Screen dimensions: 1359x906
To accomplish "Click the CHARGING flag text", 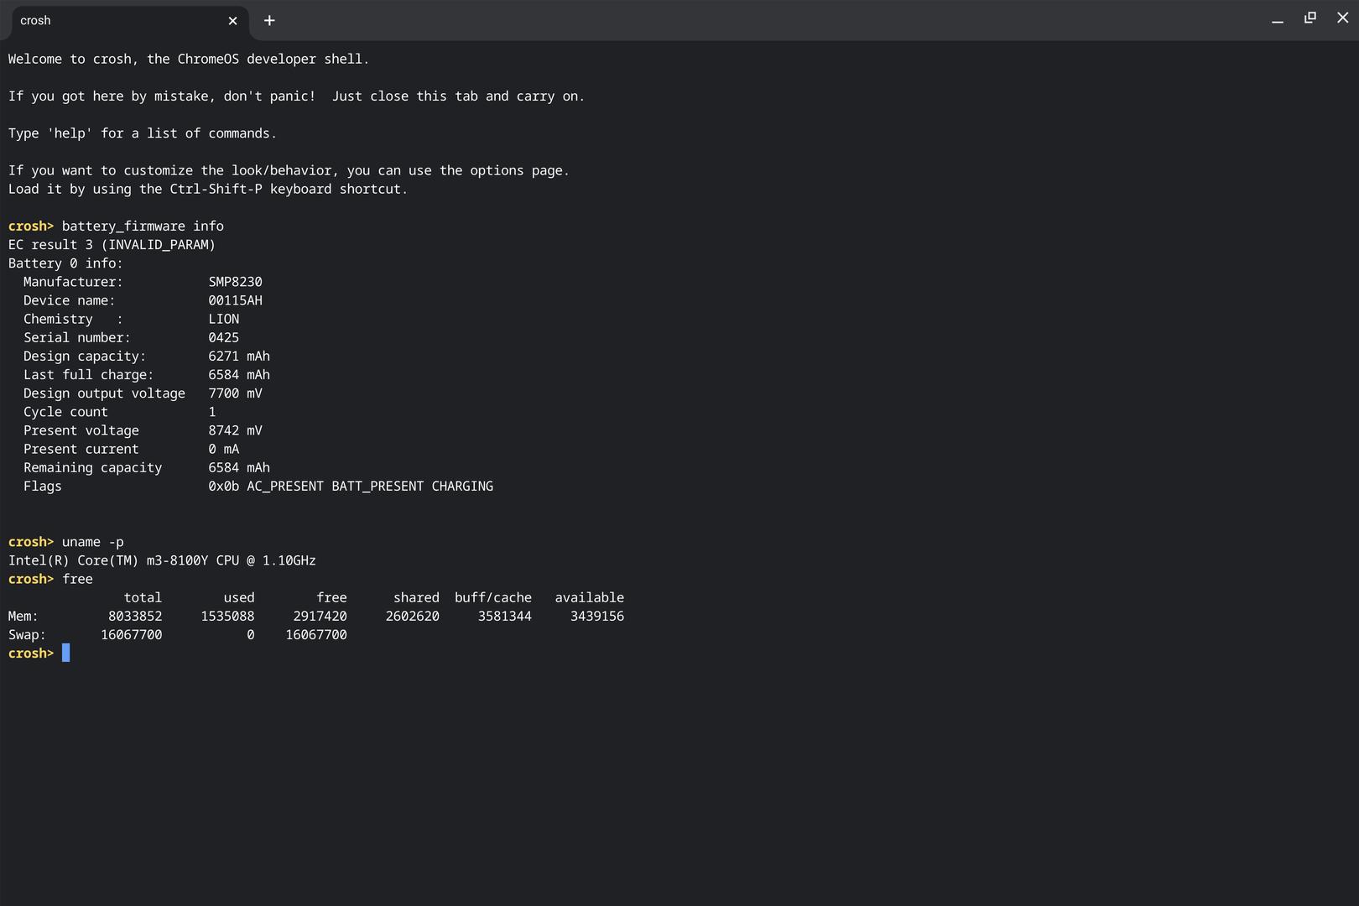I will (462, 487).
